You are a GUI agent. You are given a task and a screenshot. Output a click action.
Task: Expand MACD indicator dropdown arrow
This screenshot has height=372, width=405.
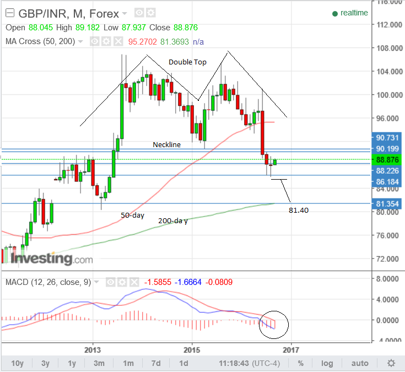click(x=96, y=282)
